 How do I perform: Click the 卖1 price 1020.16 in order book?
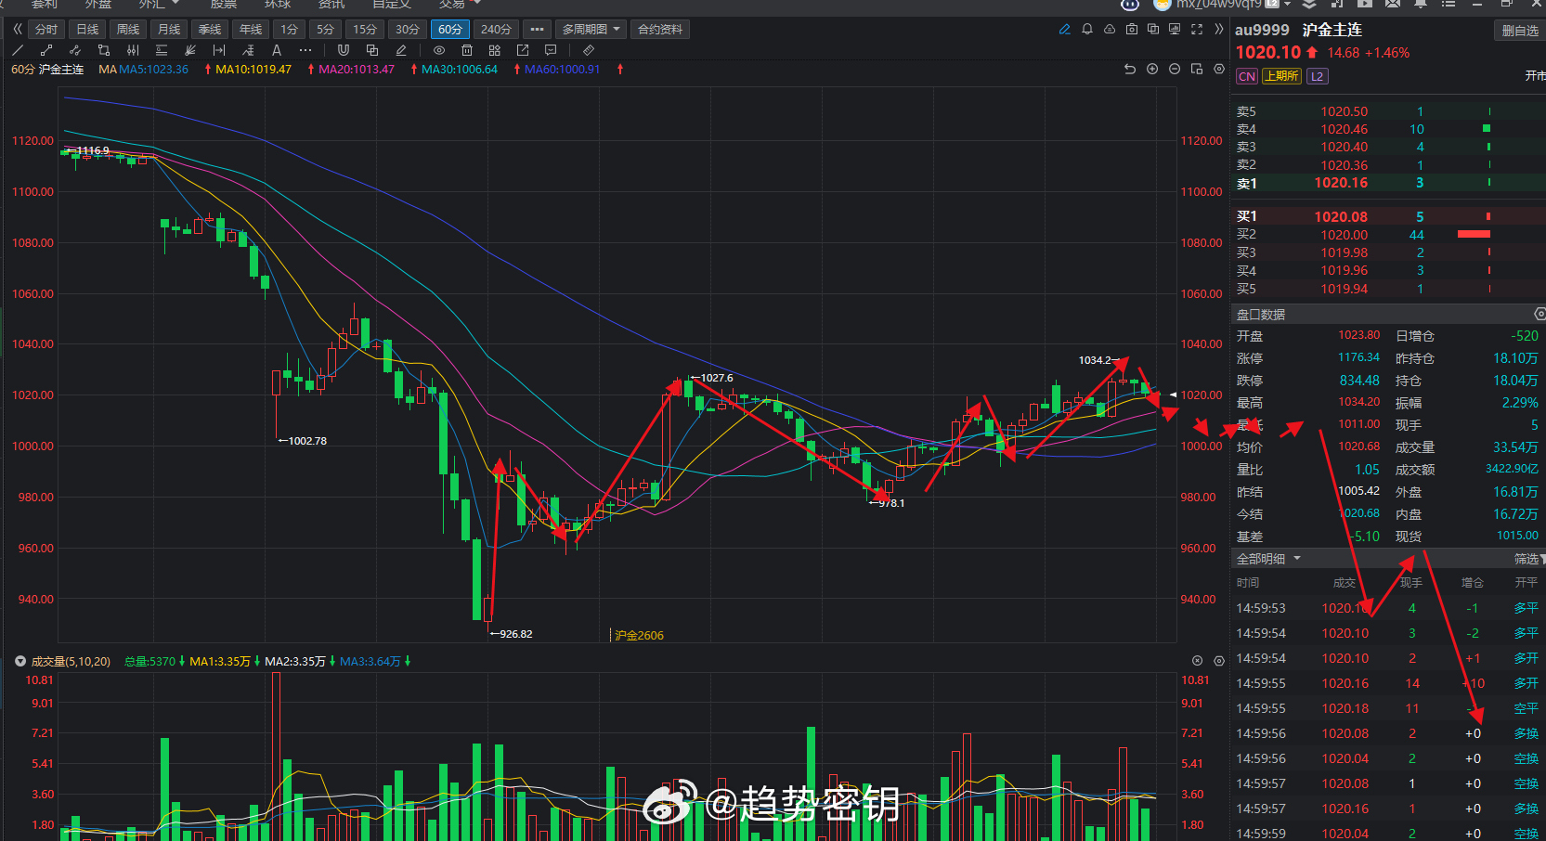[x=1340, y=183]
